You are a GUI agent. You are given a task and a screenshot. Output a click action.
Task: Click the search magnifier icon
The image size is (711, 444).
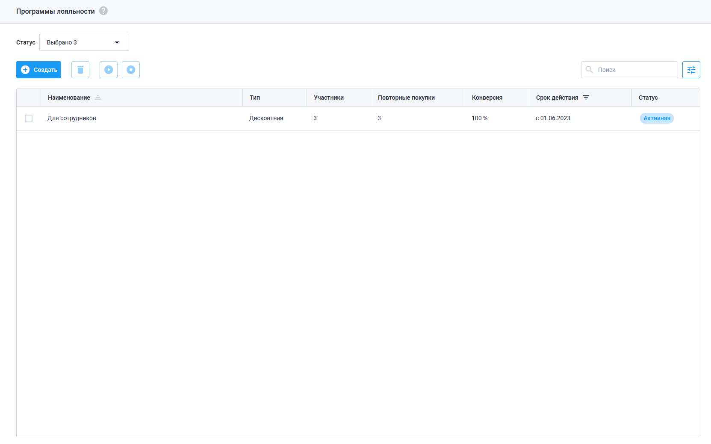pos(589,70)
